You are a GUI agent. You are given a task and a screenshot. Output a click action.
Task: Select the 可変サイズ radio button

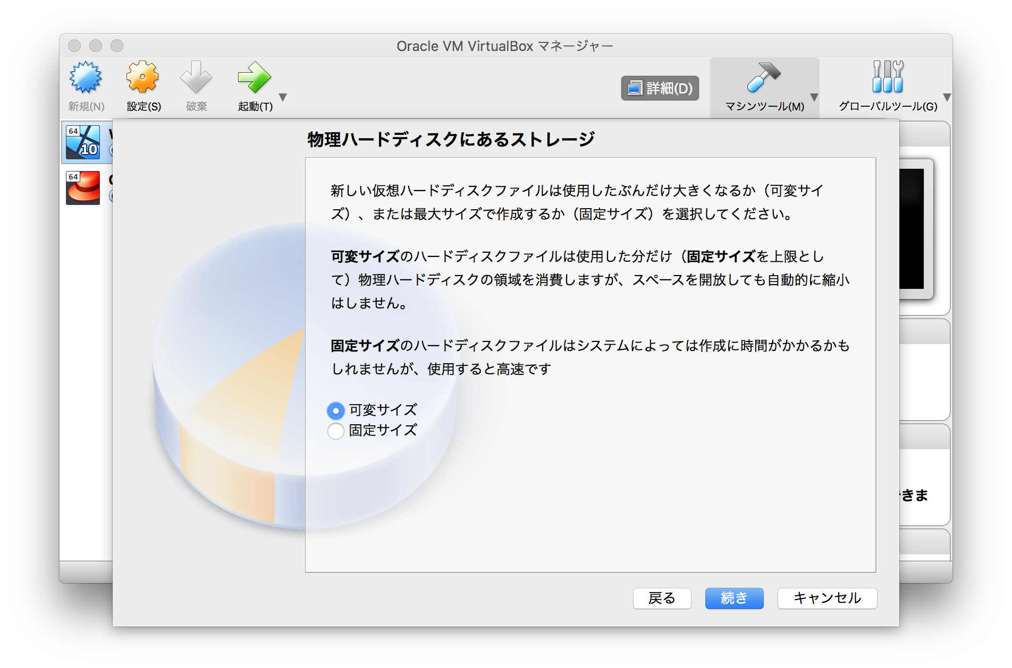pyautogui.click(x=335, y=410)
